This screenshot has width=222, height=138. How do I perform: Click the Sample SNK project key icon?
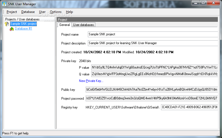pos(7,24)
